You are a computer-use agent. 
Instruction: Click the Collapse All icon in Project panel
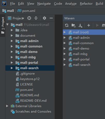tap(36, 18)
